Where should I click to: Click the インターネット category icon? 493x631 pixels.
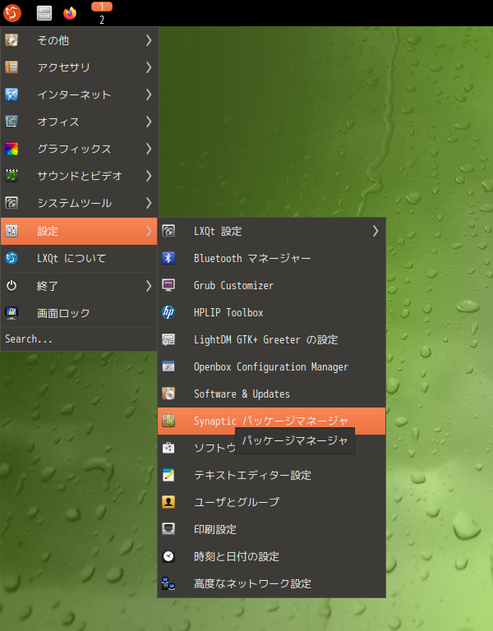coord(12,94)
